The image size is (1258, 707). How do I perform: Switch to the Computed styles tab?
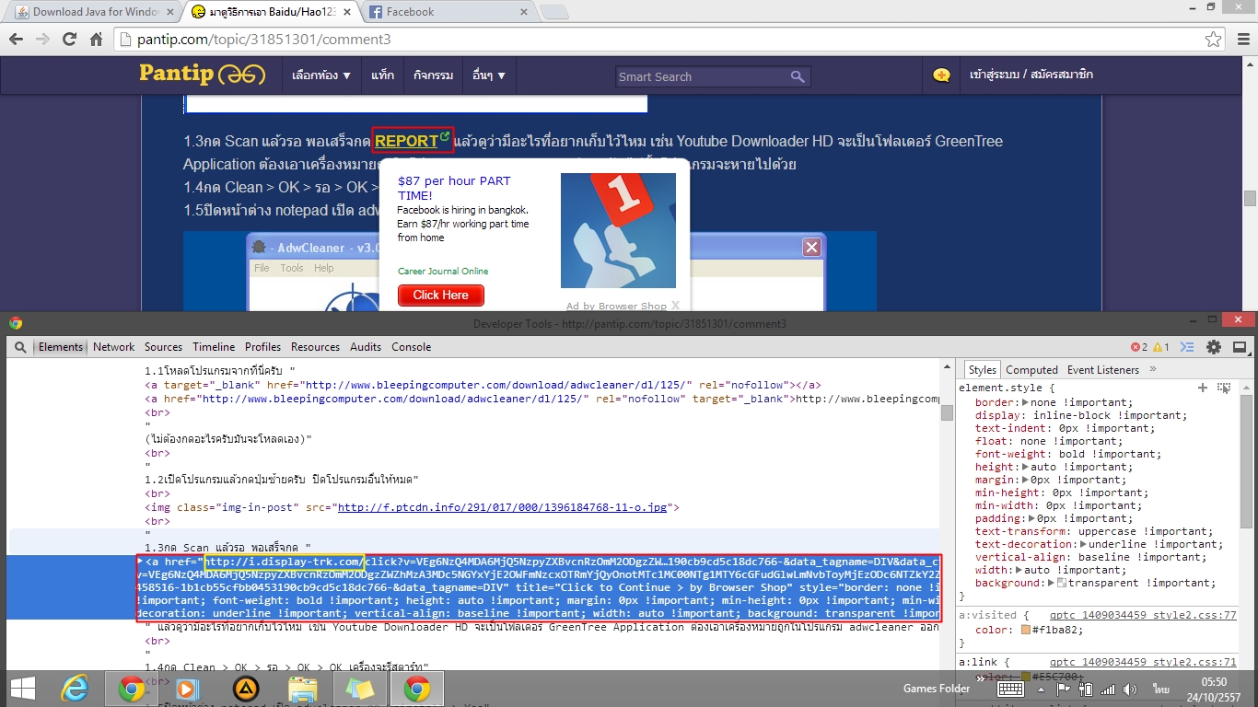[x=1031, y=369]
